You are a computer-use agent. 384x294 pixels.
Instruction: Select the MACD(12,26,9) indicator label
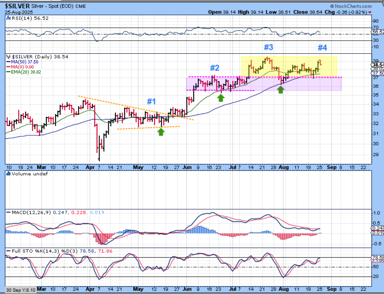click(31, 212)
